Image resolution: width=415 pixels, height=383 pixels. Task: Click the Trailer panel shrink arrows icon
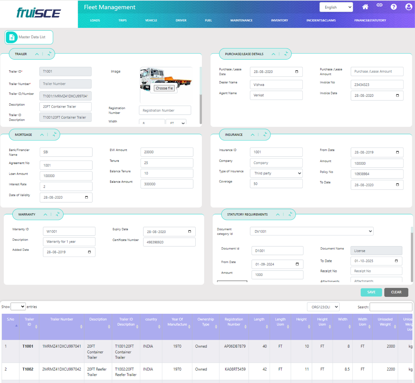[49, 54]
